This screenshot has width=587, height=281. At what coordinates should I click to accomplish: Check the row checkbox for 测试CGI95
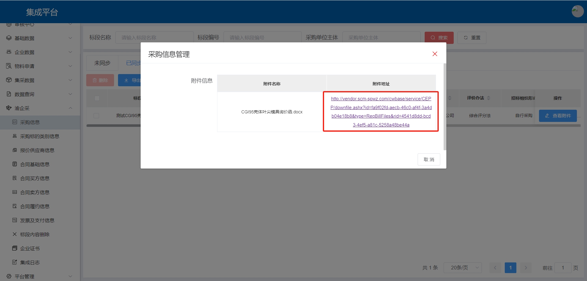coord(96,116)
